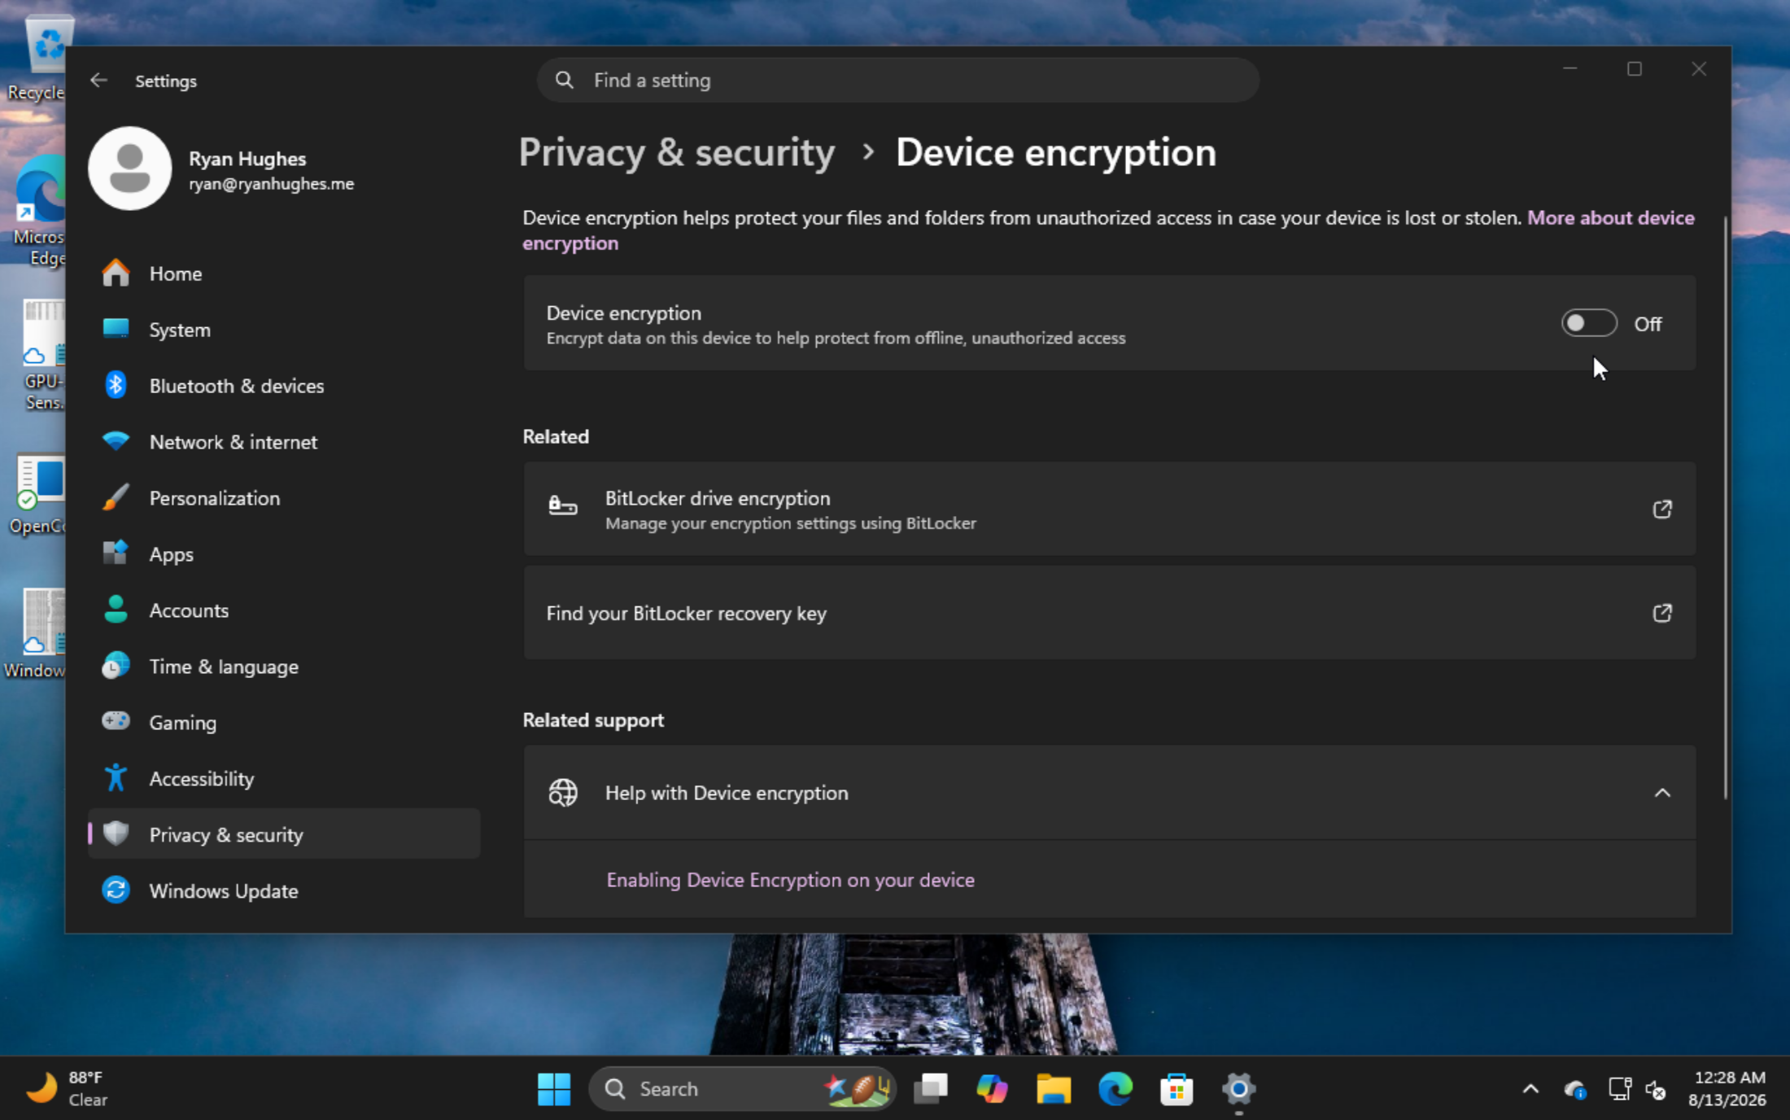
Task: Open the Accessibility figure icon
Action: 116,778
